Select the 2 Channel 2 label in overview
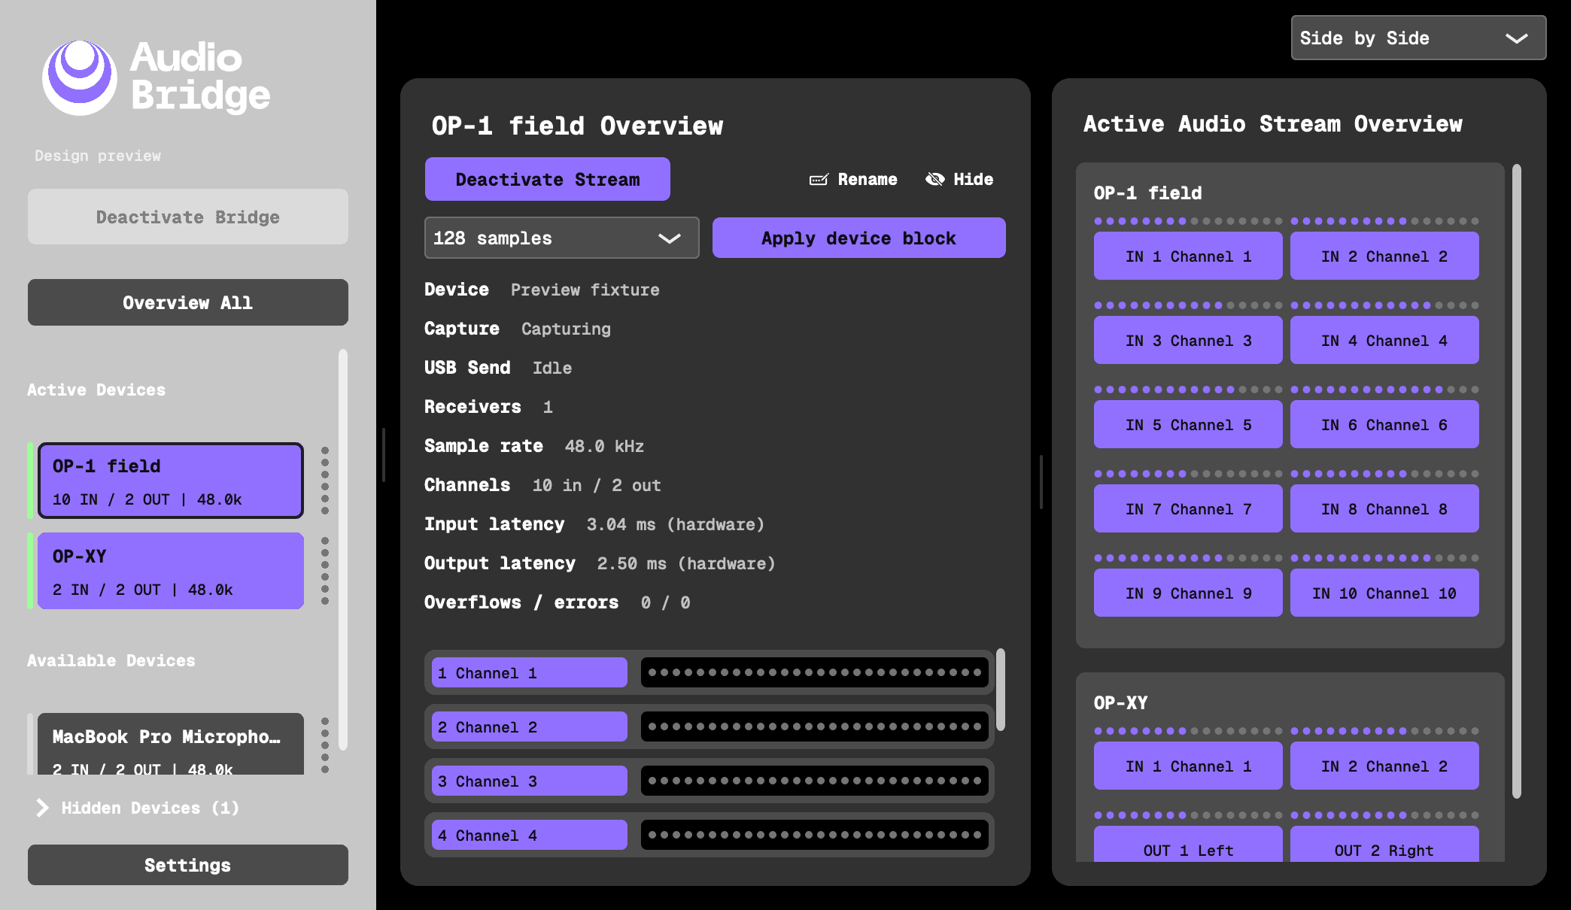The image size is (1571, 910). coord(530,726)
